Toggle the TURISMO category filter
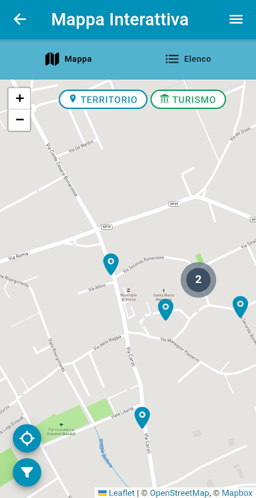 pos(188,100)
